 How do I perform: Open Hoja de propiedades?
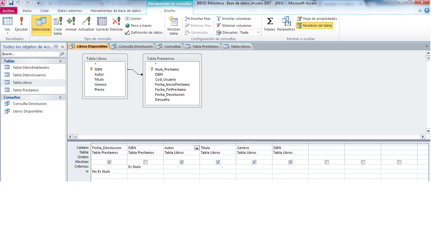click(x=317, y=19)
